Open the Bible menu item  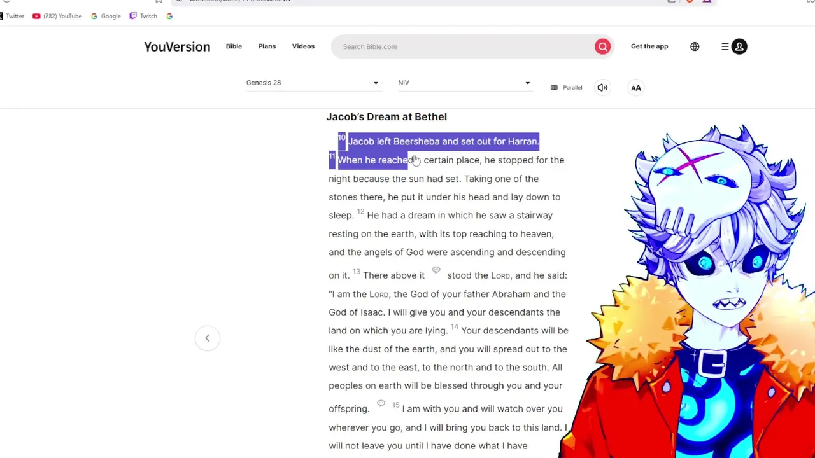234,46
